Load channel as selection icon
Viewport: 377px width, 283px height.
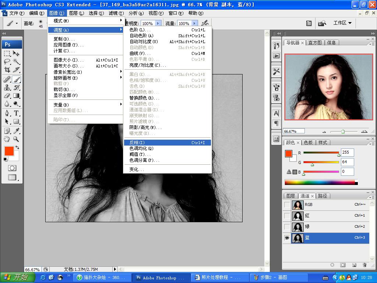click(x=332, y=265)
